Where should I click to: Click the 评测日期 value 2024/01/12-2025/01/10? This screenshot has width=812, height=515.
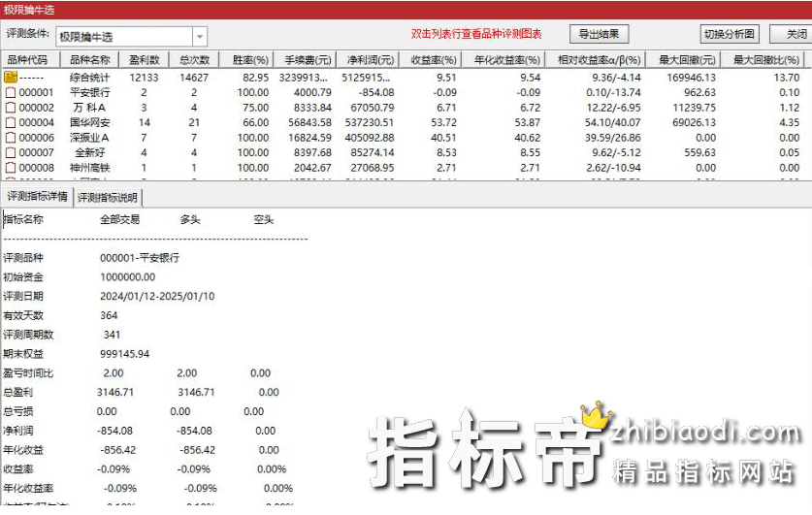click(x=157, y=297)
